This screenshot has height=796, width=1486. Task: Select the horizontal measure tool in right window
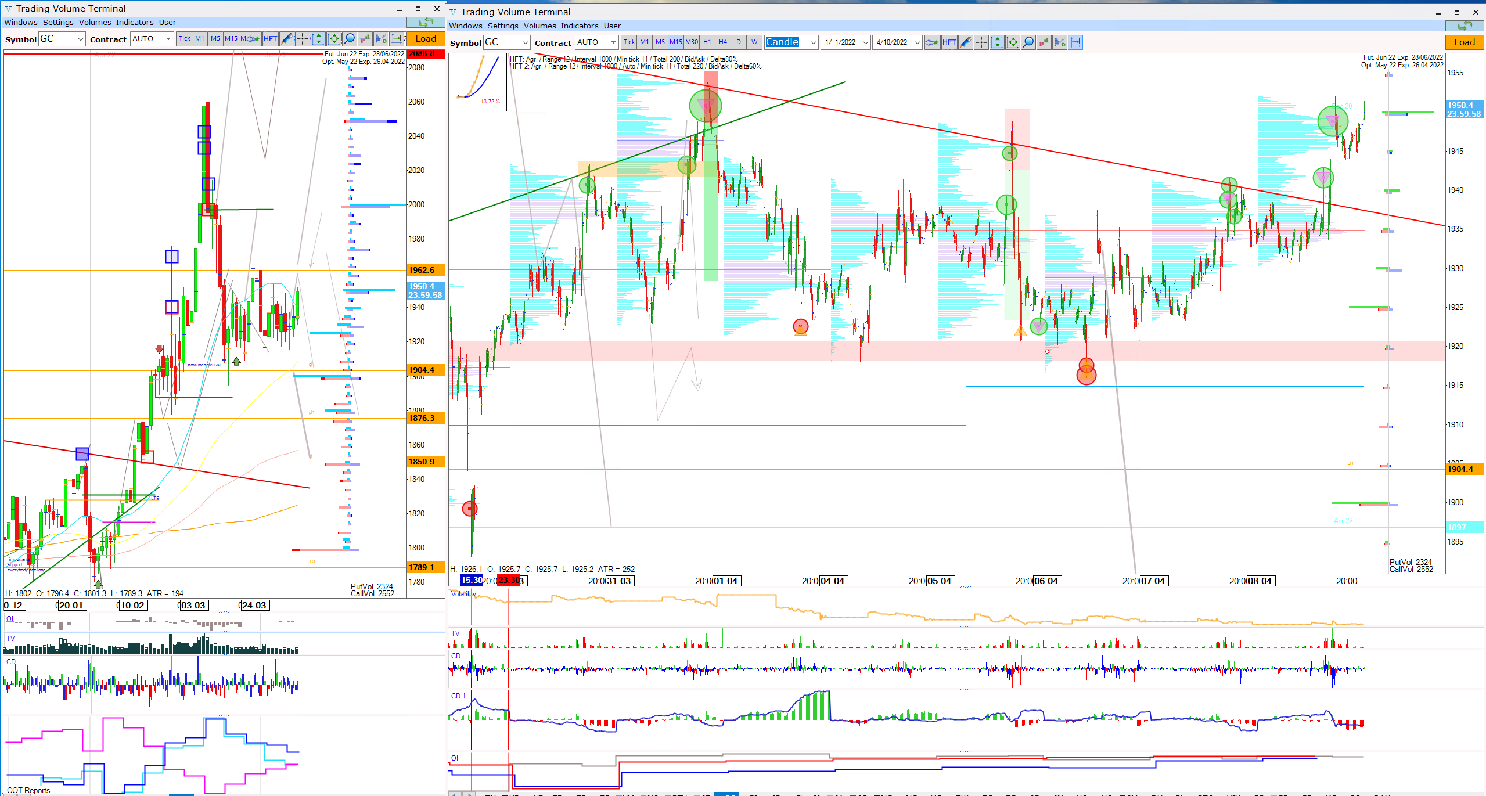pyautogui.click(x=1075, y=42)
